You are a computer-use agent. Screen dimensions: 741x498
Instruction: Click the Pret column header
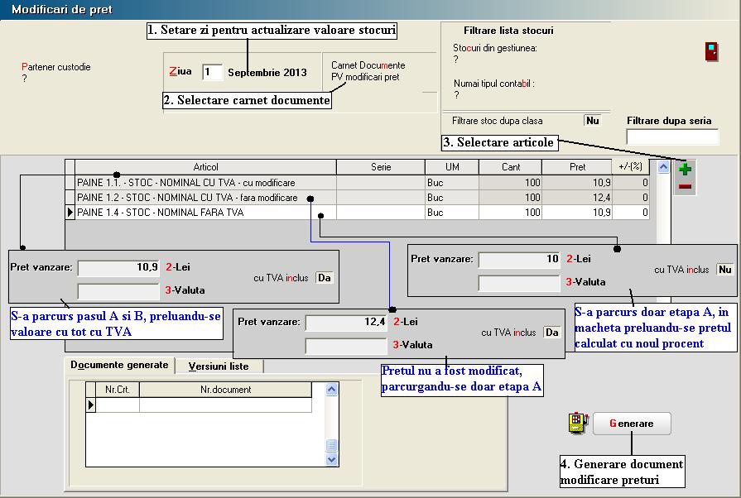pos(577,167)
